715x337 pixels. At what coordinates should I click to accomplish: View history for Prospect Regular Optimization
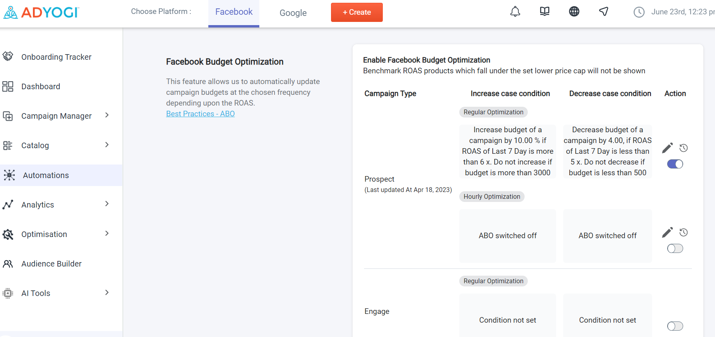point(684,148)
